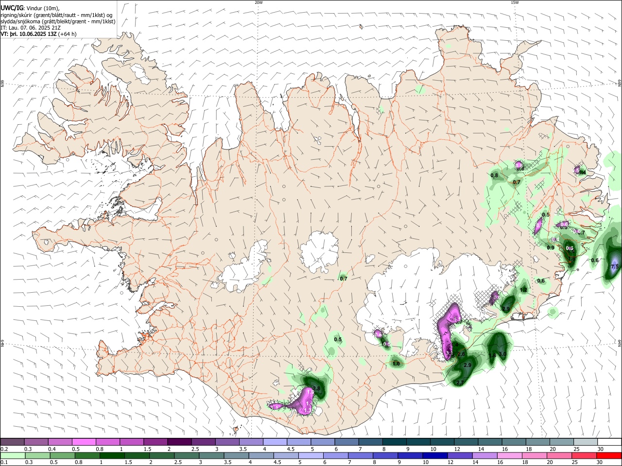Screen dimensions: 622x466
Task: Click the light lavender 4–4.5 snow scale swatch
Action: tap(274, 442)
